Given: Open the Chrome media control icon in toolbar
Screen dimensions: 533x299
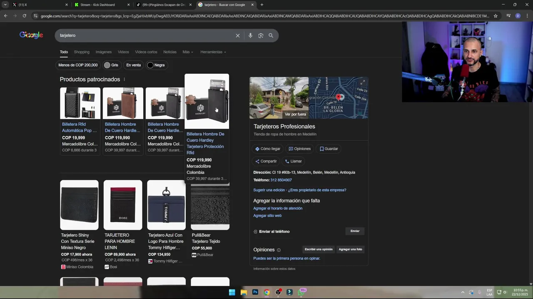Looking at the screenshot, I should point(508,16).
